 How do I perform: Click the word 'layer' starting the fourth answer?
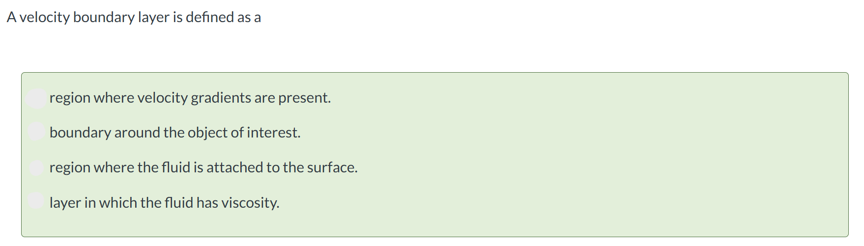(65, 203)
